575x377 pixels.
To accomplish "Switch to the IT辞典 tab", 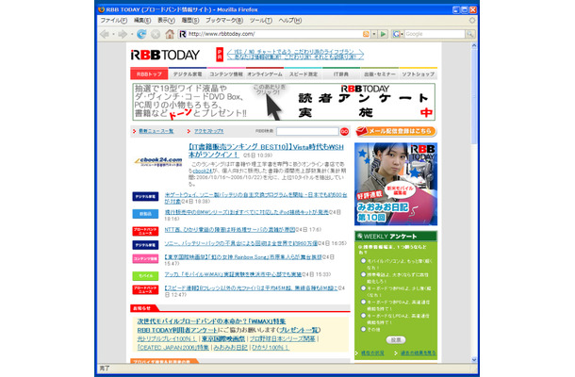I will coord(341,74).
